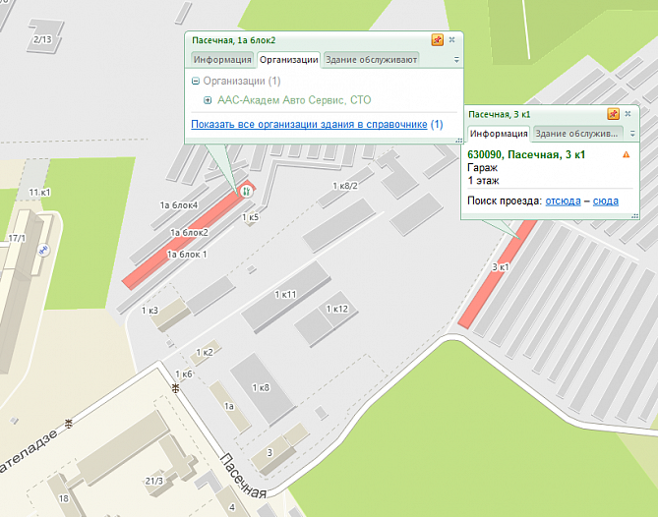
Task: Pin the Пасечная, 1а блок2 popup
Action: click(x=438, y=40)
